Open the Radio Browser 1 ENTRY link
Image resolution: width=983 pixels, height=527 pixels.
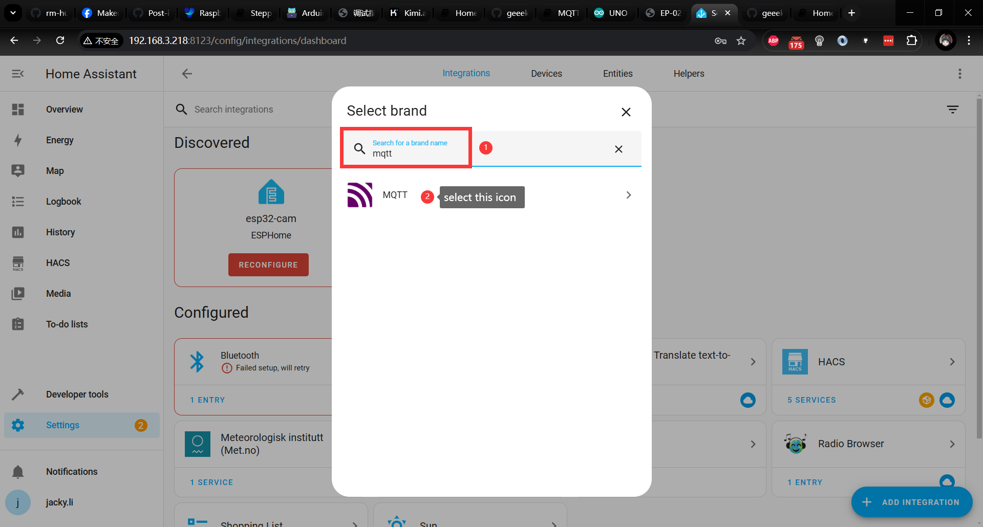click(805, 482)
